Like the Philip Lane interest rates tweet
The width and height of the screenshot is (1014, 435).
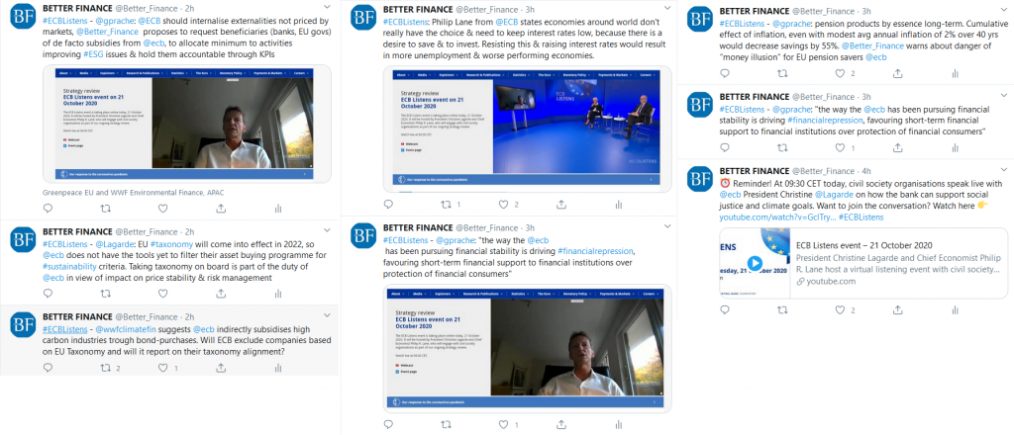[x=503, y=204]
